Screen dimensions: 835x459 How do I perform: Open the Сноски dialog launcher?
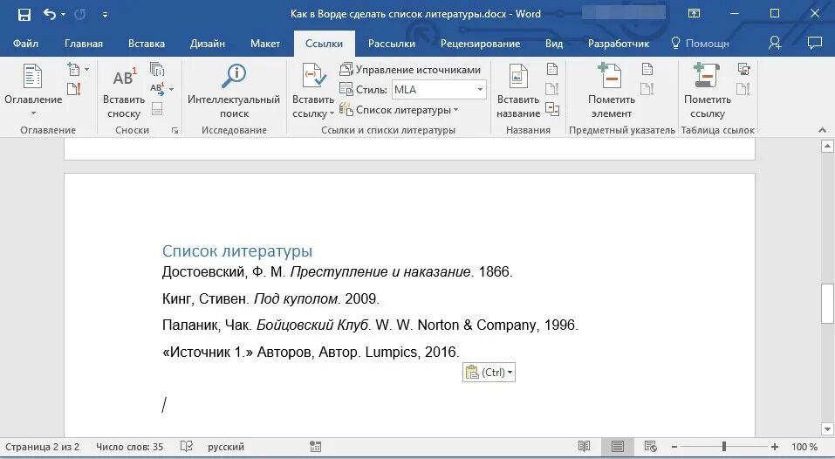click(x=175, y=131)
